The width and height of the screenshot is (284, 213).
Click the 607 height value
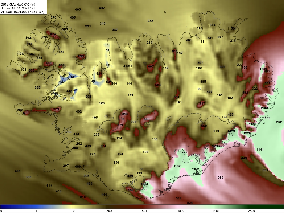[x=151, y=66]
